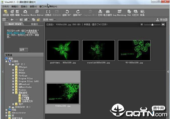Print the selected image (打印)

coord(100,13)
